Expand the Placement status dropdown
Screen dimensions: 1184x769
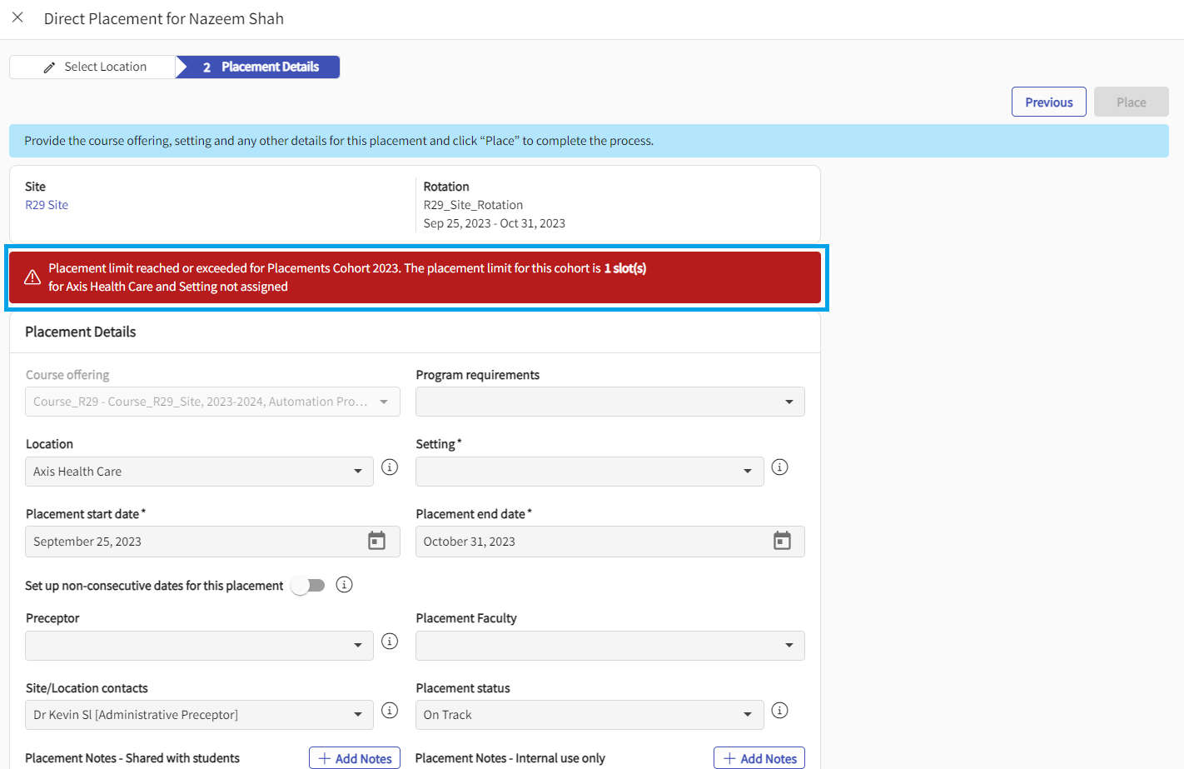589,715
